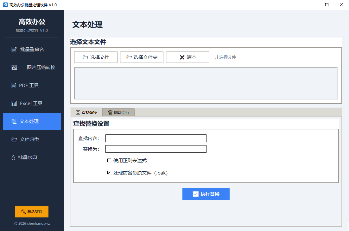Click 选择文件夹 button

click(x=142, y=57)
